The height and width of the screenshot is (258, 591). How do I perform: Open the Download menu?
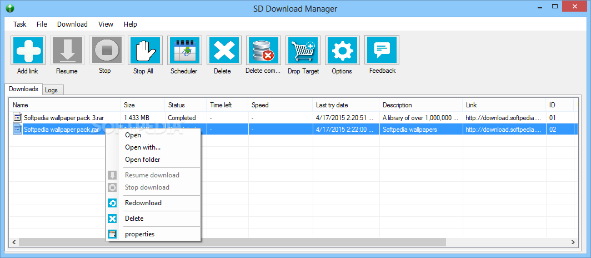(x=72, y=24)
